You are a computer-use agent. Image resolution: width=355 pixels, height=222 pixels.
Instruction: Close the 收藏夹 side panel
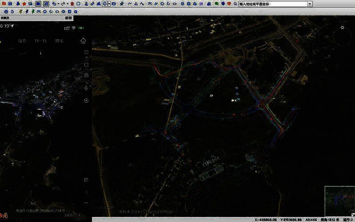click(x=71, y=18)
